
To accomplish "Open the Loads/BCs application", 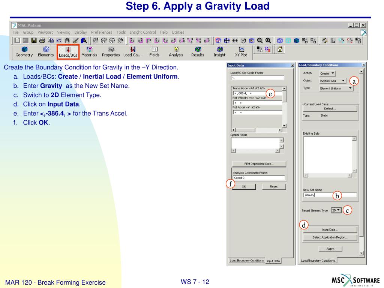I will tap(68, 52).
